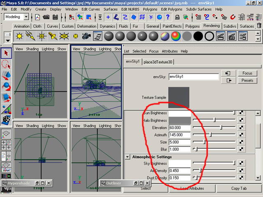263x197 pixels.
Task: Open the Modeling menu set dropdown
Action: pyautogui.click(x=26, y=17)
